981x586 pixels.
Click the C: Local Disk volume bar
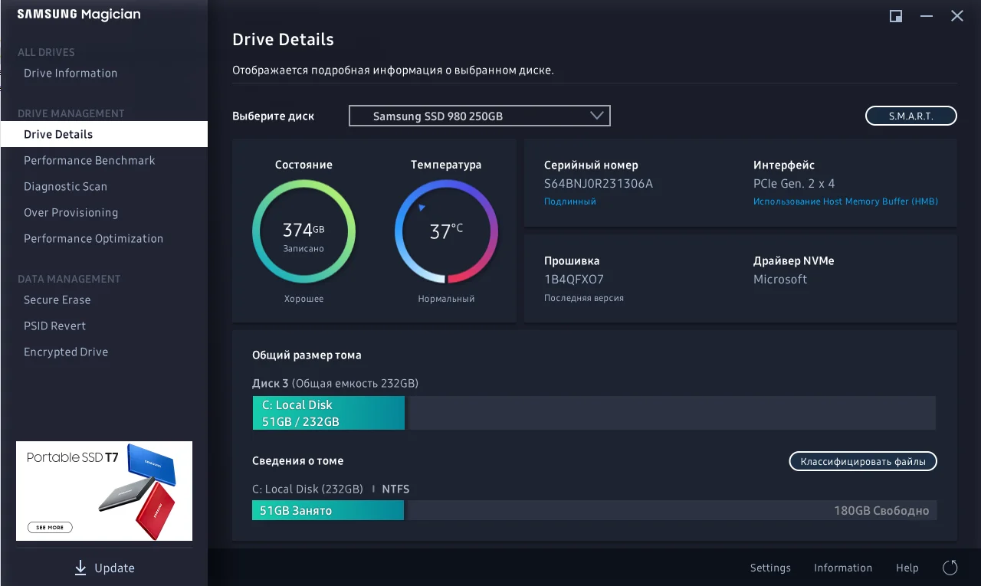click(328, 413)
